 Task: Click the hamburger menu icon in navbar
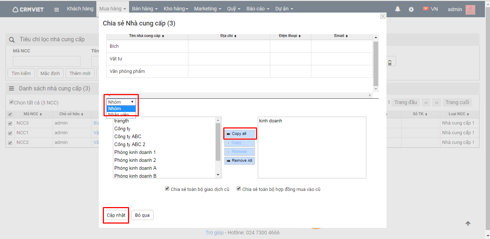point(56,10)
